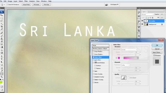Image resolution: width=166 pixels, height=93 pixels.
Task: Select the Horizontal Type tool
Action: click(x=2, y=59)
